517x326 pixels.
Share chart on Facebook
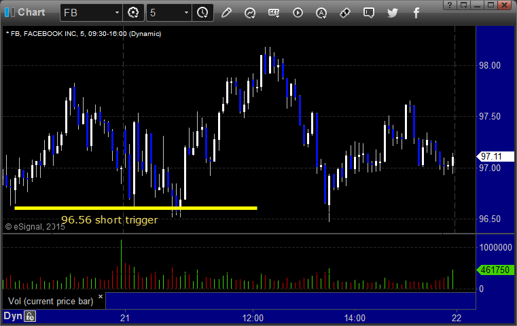click(x=416, y=13)
